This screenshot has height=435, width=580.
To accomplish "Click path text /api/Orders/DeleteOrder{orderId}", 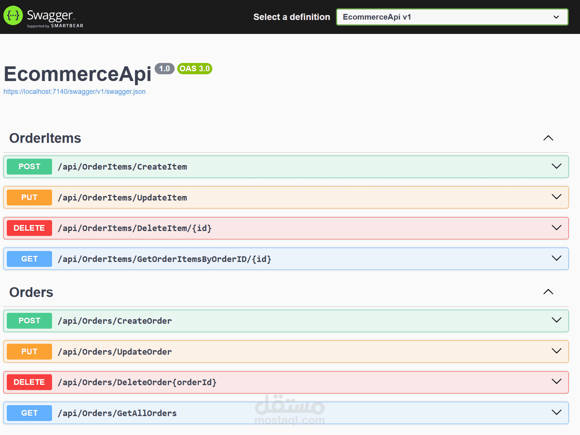I will (137, 382).
